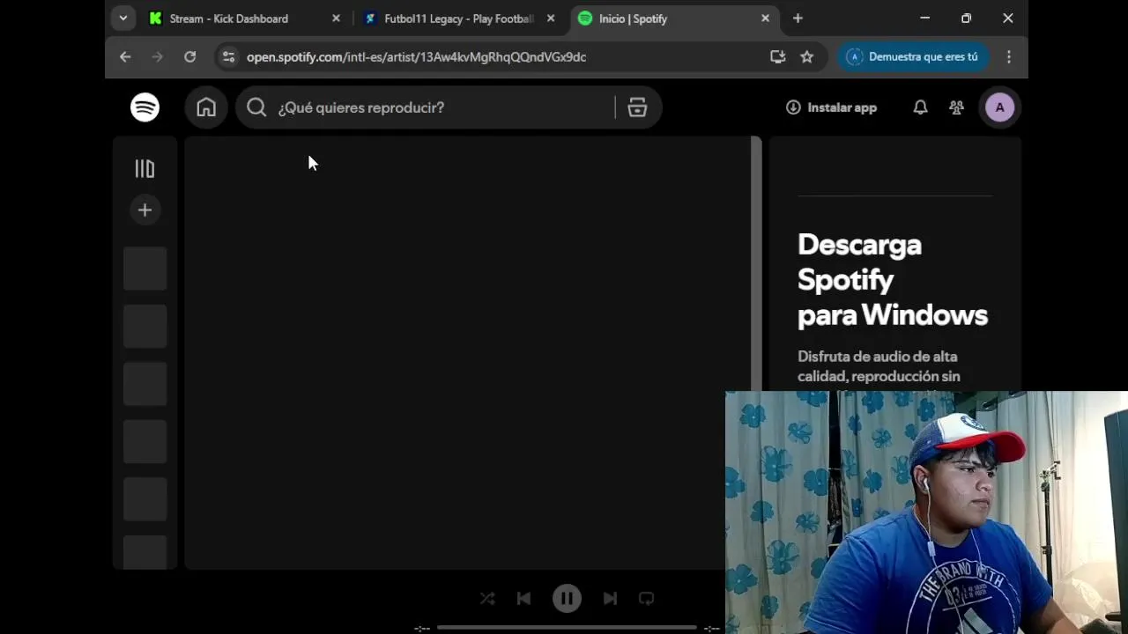Screen dimensions: 1128x634
Task: Go forward in browser history
Action: (157, 56)
